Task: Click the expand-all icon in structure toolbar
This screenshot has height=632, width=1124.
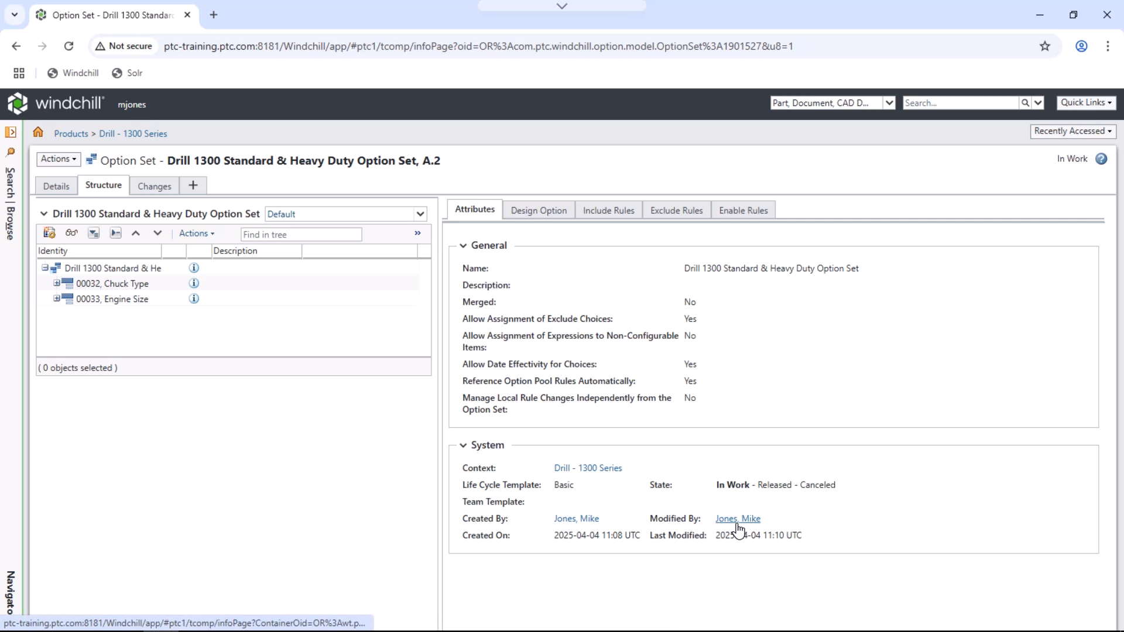Action: pyautogui.click(x=94, y=233)
